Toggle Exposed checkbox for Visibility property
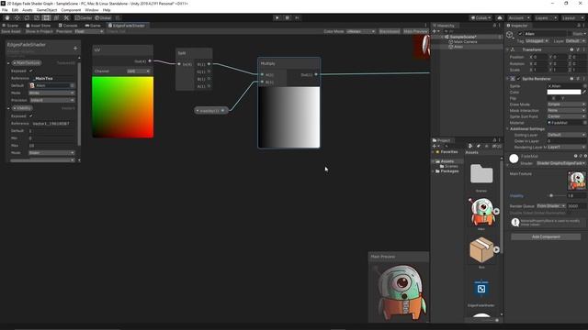 [31, 116]
